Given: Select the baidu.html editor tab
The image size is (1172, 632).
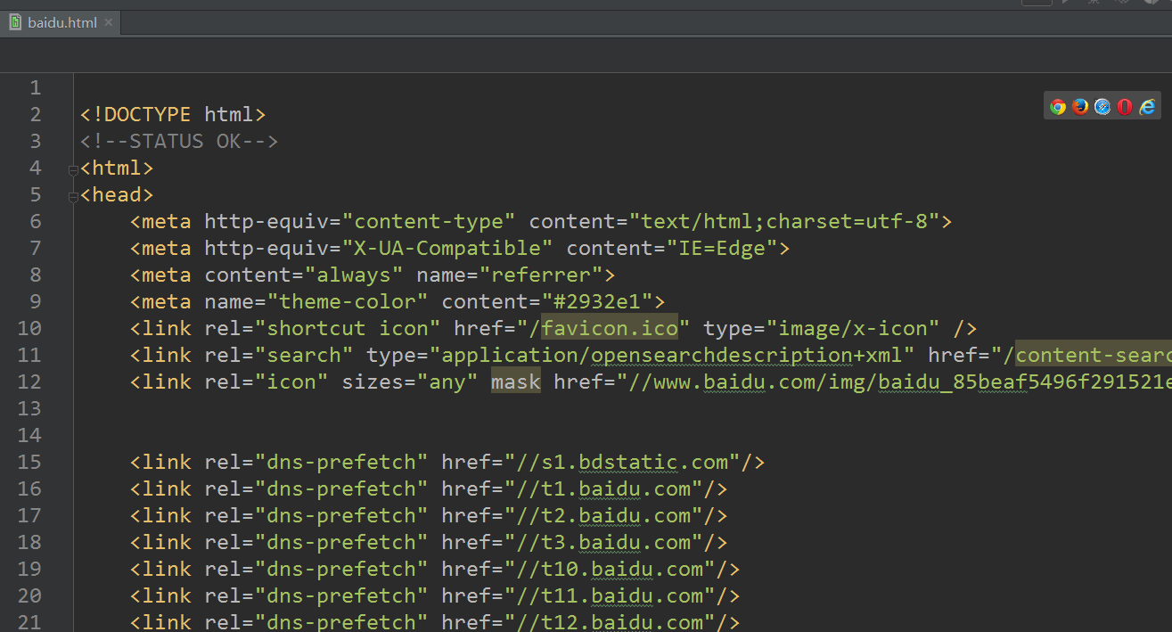Looking at the screenshot, I should point(61,22).
